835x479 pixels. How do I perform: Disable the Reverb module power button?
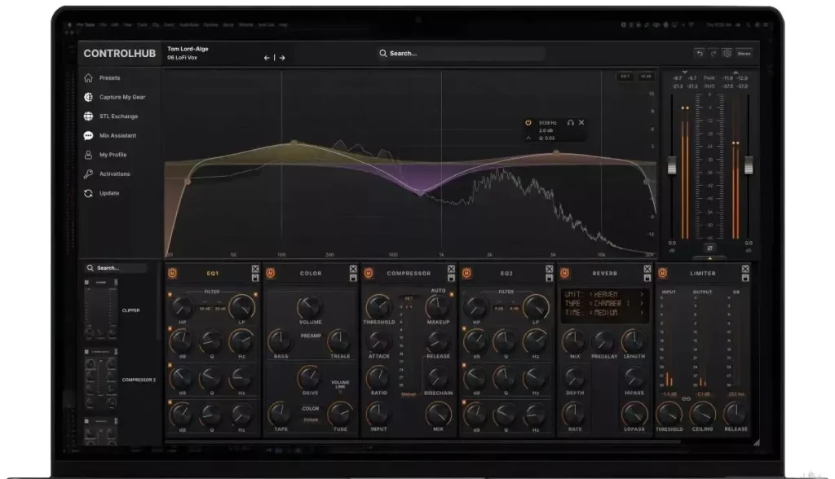(563, 274)
